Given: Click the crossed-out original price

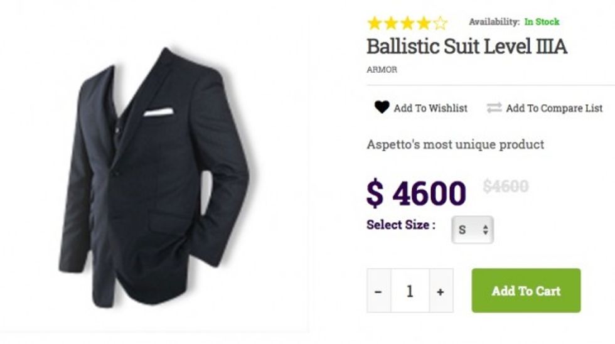Looking at the screenshot, I should [505, 186].
